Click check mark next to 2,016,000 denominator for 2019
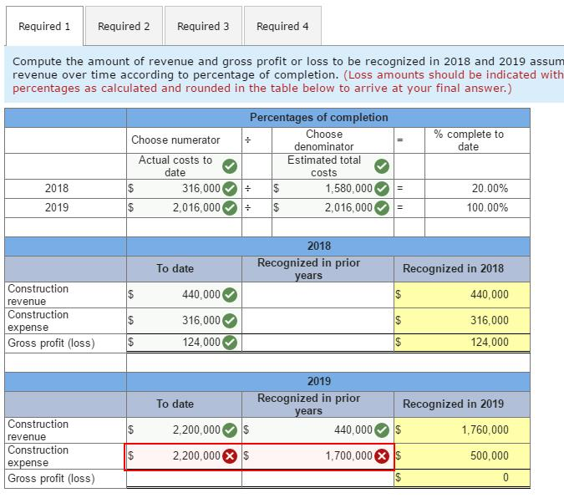Image resolution: width=564 pixels, height=498 pixels. pyautogui.click(x=382, y=207)
